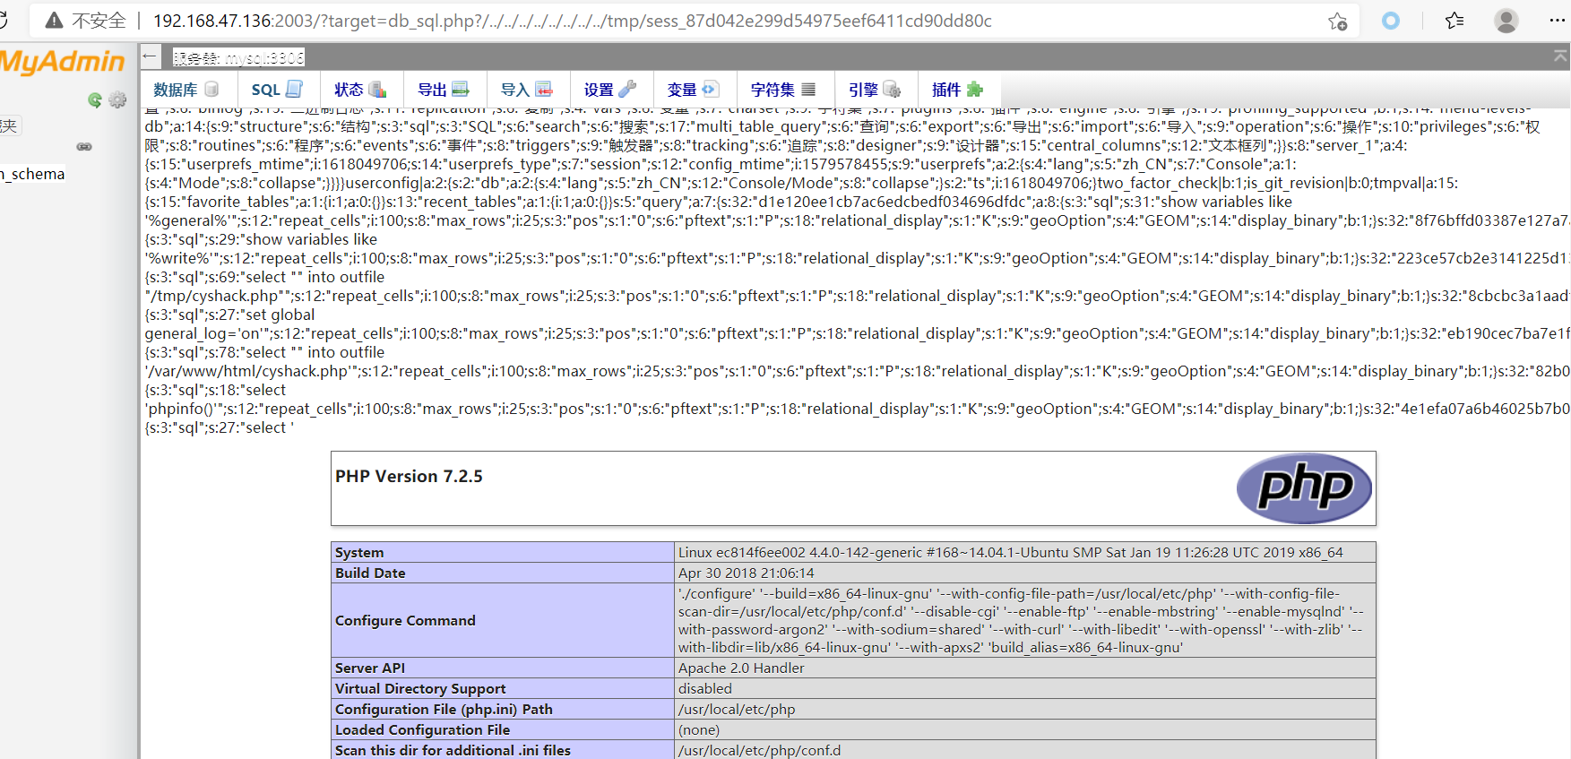The width and height of the screenshot is (1571, 759).
Task: Open the 设置 (Settings) tab
Action: click(x=611, y=90)
